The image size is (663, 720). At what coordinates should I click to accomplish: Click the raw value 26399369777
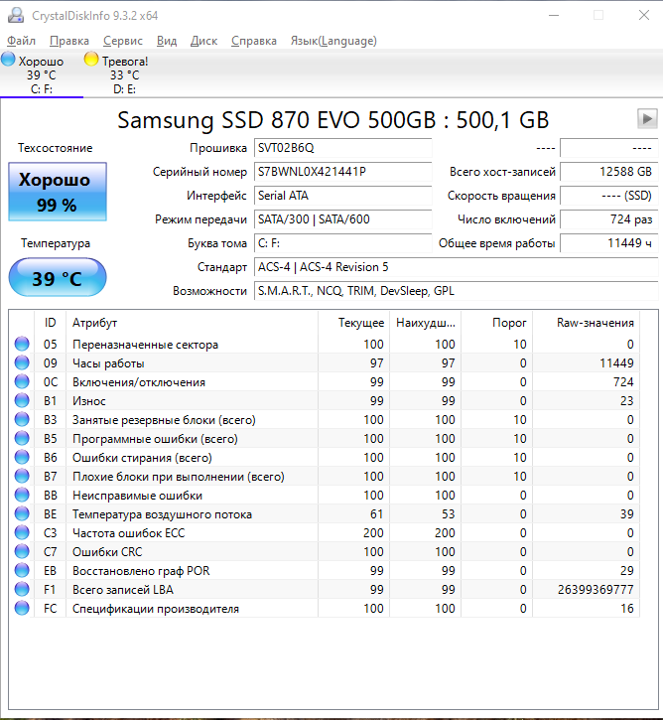596,590
